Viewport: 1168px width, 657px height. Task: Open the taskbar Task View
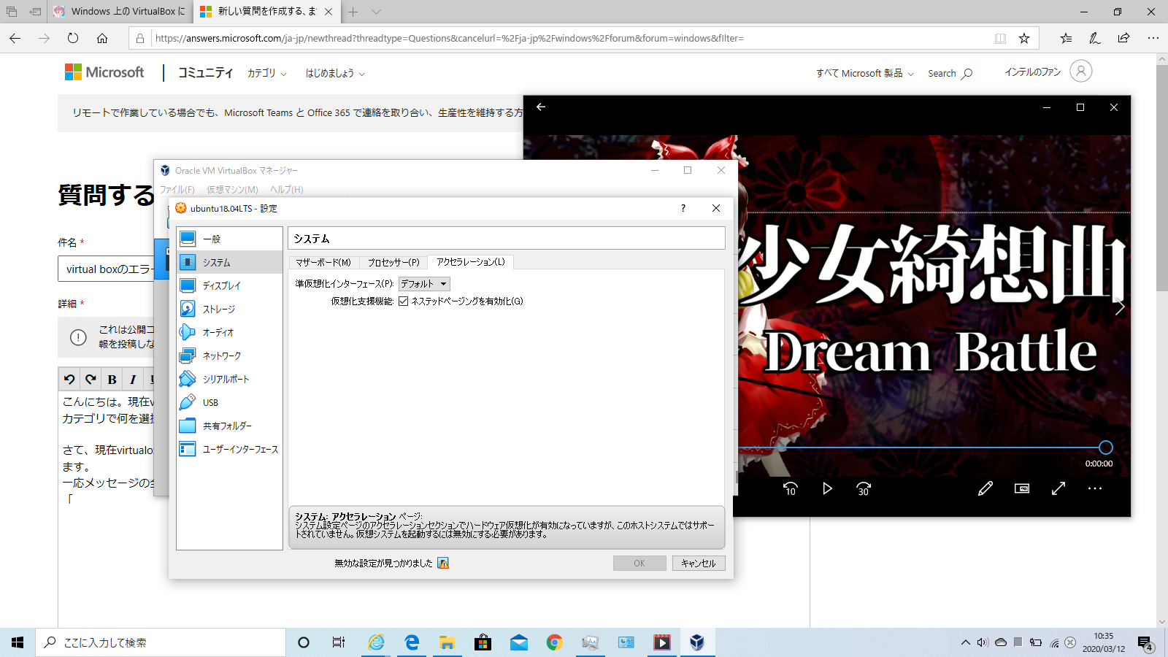[x=339, y=642]
